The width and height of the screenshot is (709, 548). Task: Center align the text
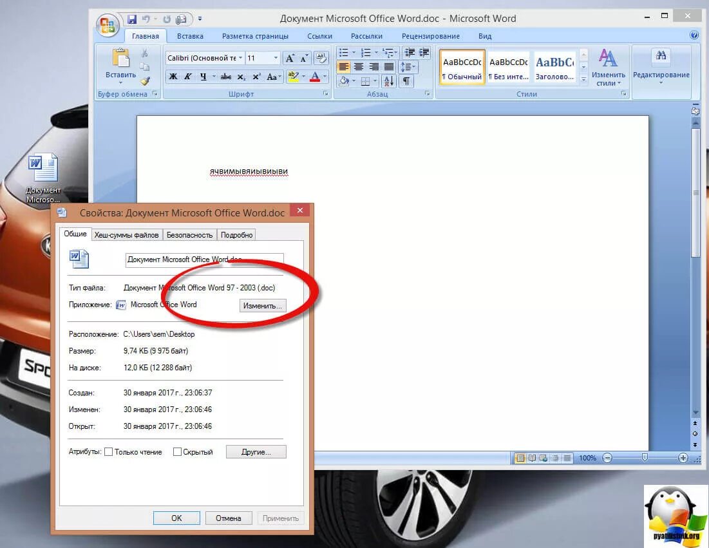point(359,67)
